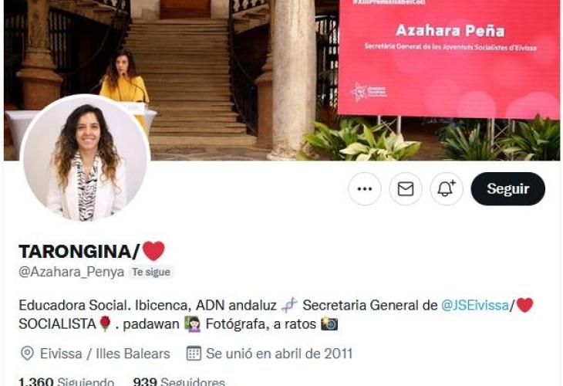Viewport: 563px width, 386px height.
Task: Click the TARONGINA display name
Action: point(79,251)
